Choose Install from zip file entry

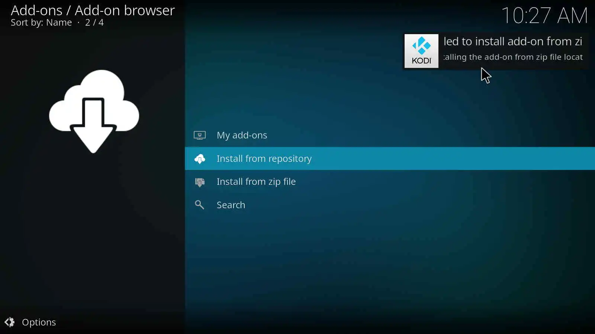(390, 182)
